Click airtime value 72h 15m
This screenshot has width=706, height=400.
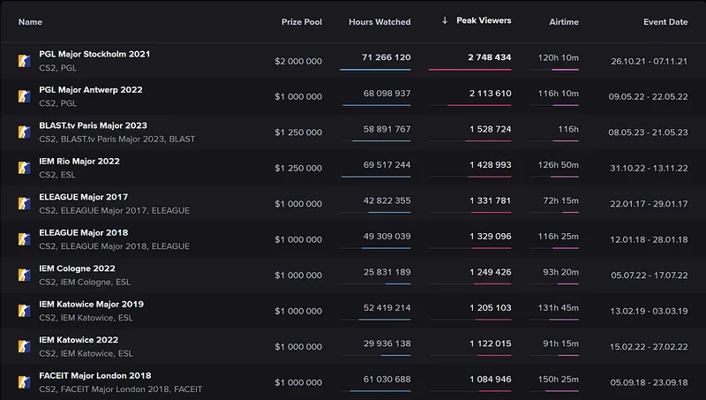[x=561, y=200]
